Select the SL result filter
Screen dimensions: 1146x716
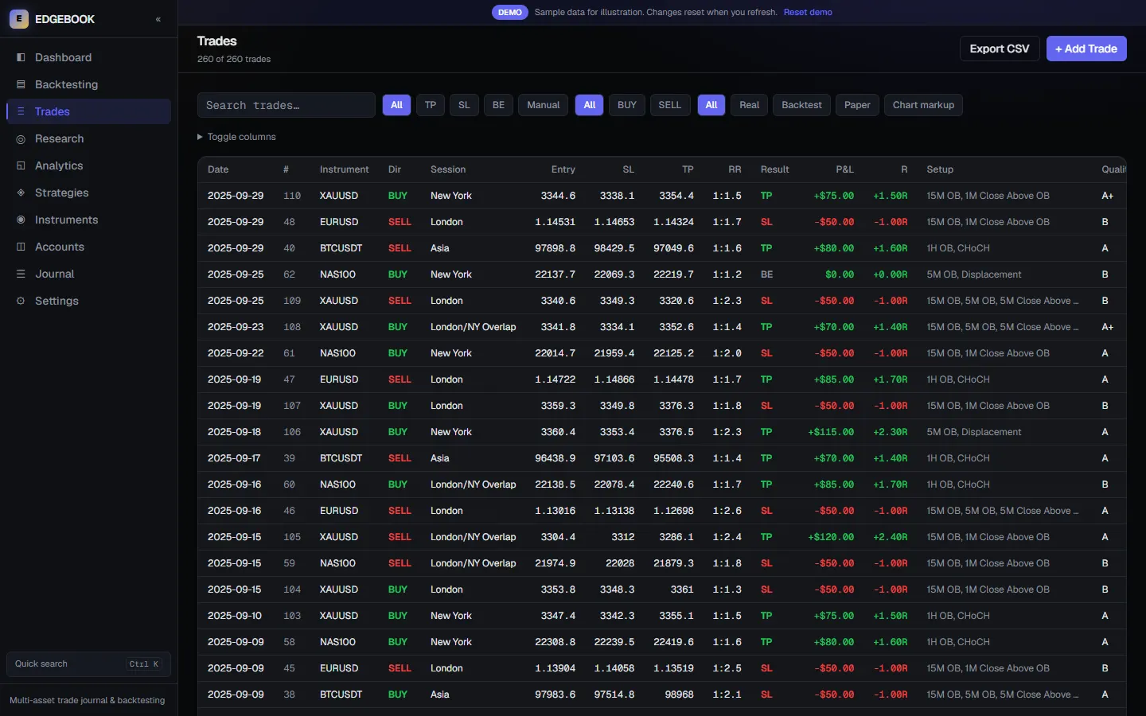[x=464, y=105]
